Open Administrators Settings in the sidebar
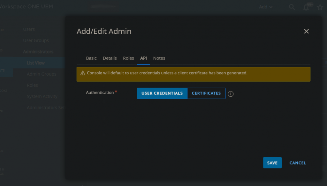This screenshot has height=186, width=327. [x=46, y=108]
